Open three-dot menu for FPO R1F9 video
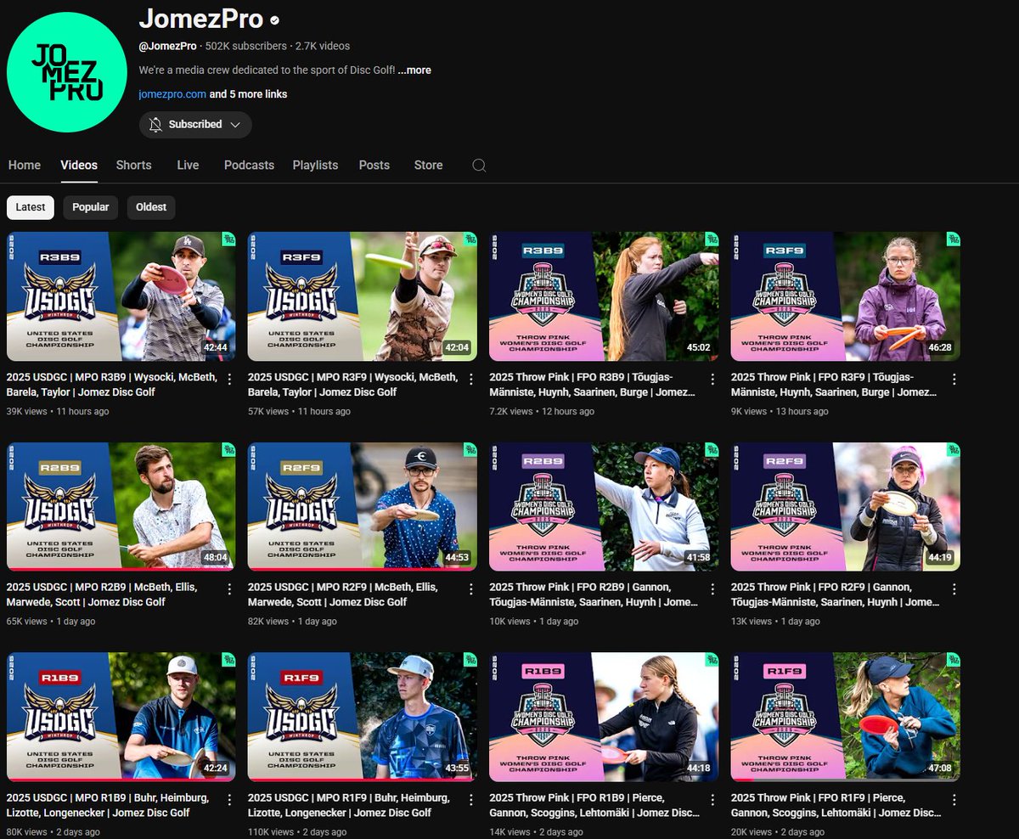This screenshot has width=1019, height=839. coord(954,800)
